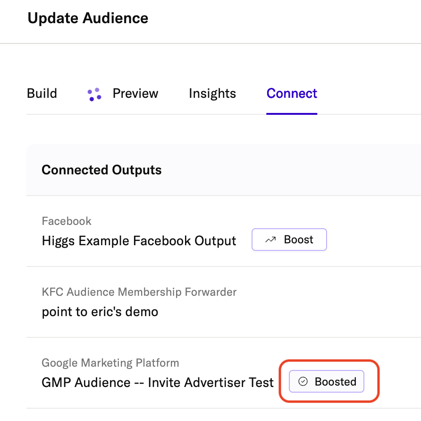This screenshot has width=421, height=421.
Task: Click the KFC Audience Membership Forwarder label
Action: coord(139,292)
